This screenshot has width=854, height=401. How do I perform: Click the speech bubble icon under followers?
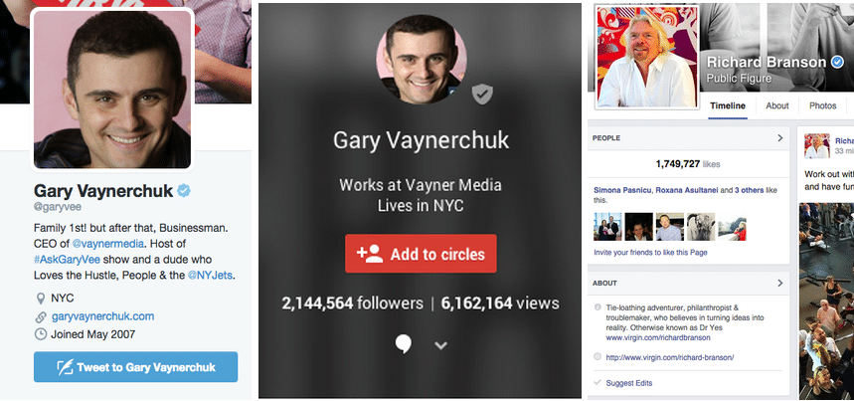(403, 344)
